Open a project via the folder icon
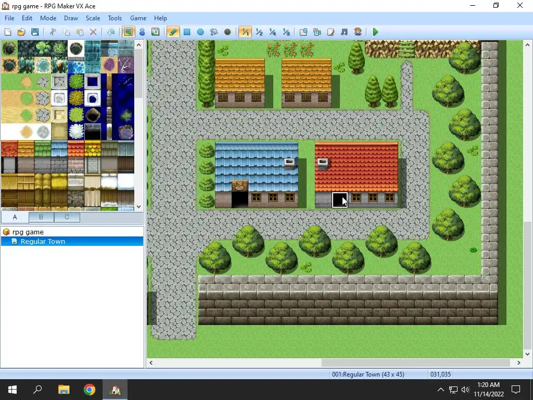The image size is (533, 400). click(21, 32)
